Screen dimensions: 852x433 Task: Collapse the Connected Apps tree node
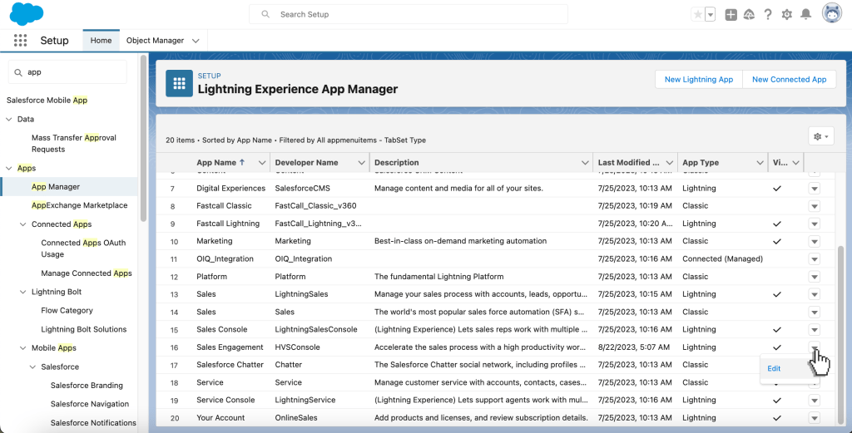[22, 224]
